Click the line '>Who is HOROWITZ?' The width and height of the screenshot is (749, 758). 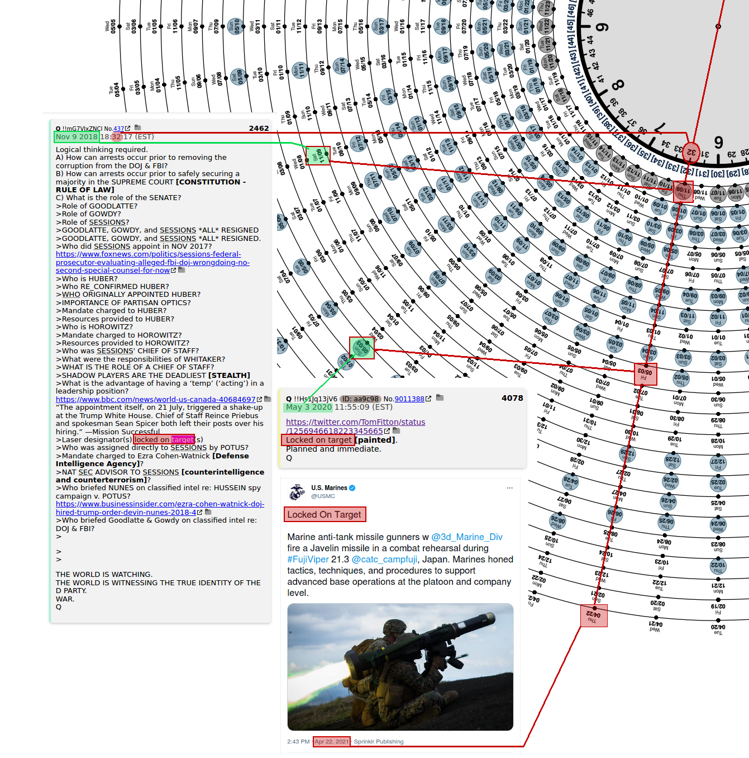(94, 327)
